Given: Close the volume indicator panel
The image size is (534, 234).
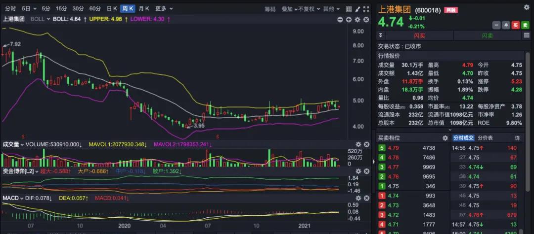Looking at the screenshot, I should pos(366,144).
